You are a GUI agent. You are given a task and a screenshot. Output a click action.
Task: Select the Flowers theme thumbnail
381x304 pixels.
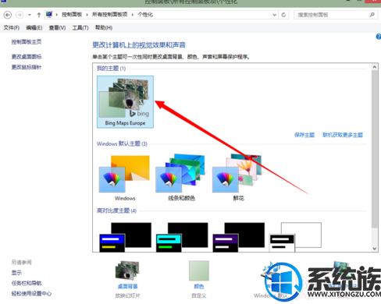coord(238,177)
